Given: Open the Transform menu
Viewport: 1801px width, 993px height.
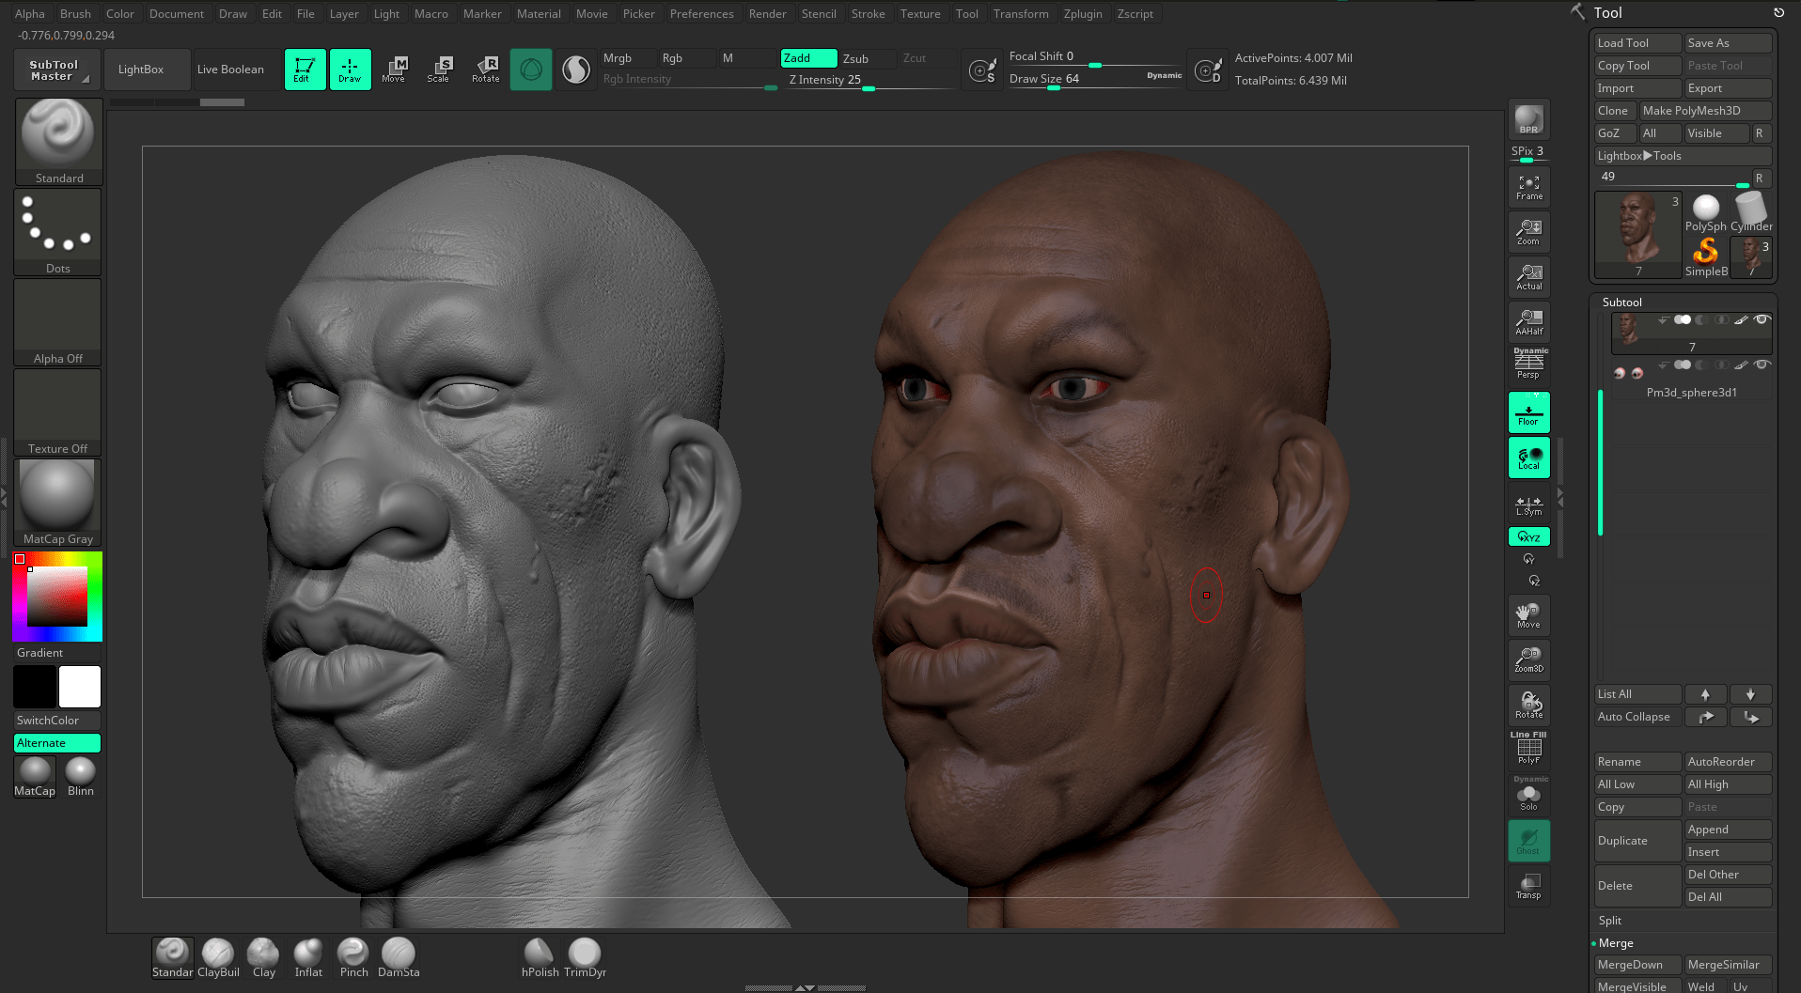Looking at the screenshot, I should [1021, 14].
